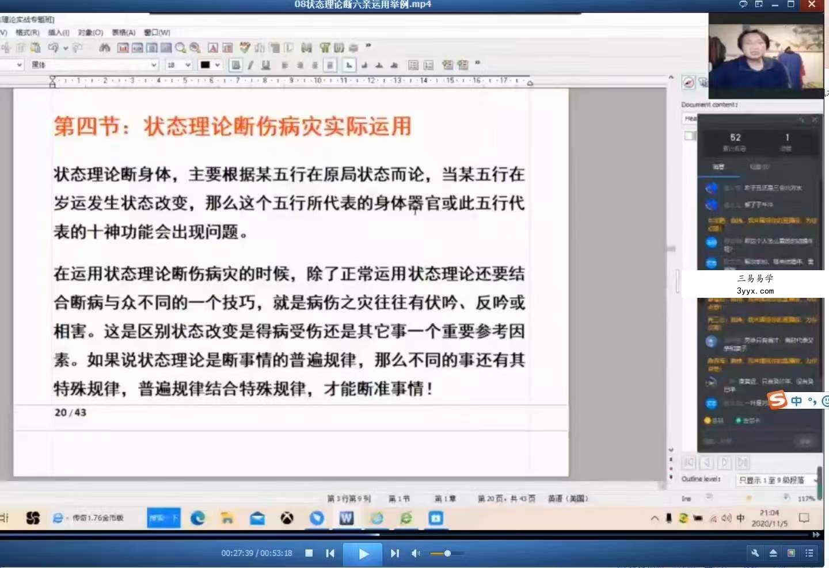Expand the formatting toolbar overflow chevron

(477, 63)
